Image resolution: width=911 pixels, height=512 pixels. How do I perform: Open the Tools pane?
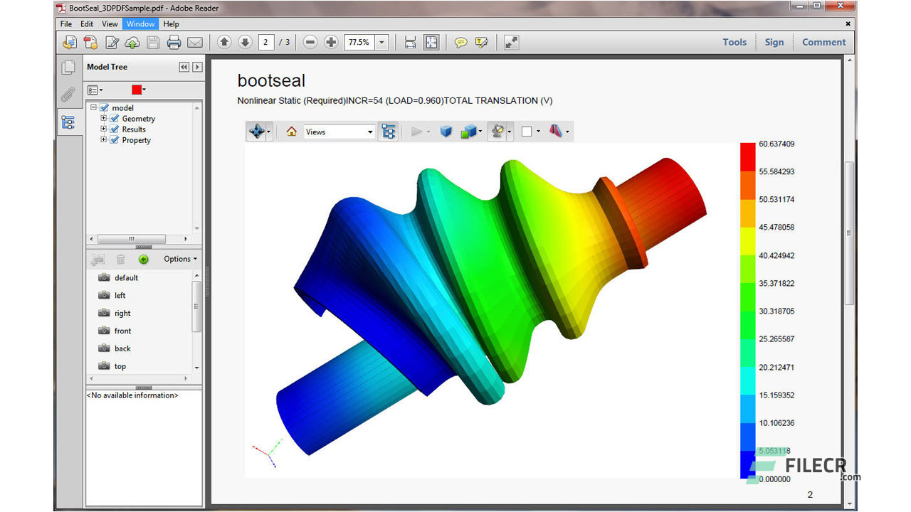pos(734,42)
